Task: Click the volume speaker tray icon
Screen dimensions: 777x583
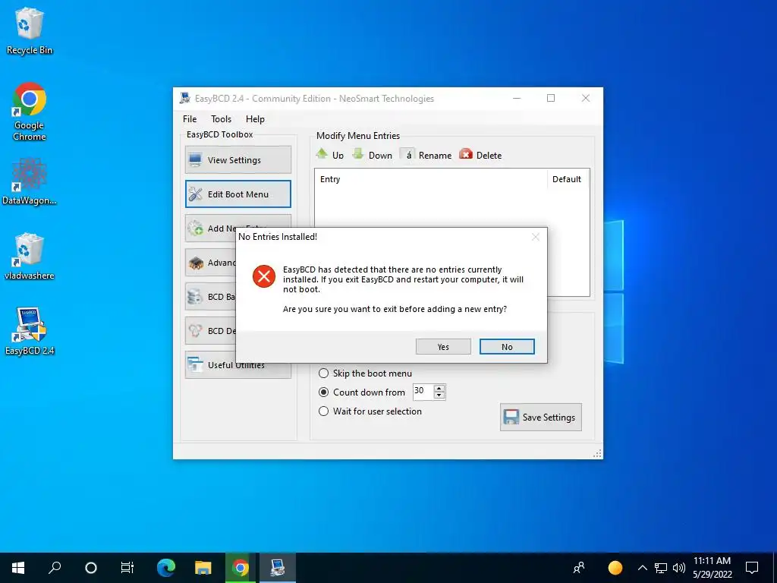Action: (679, 568)
